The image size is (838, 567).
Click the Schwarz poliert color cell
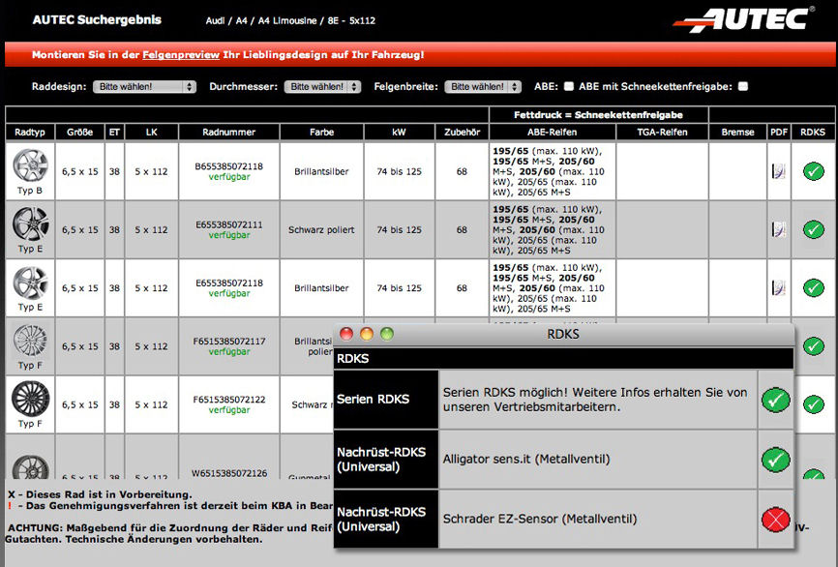tap(321, 229)
